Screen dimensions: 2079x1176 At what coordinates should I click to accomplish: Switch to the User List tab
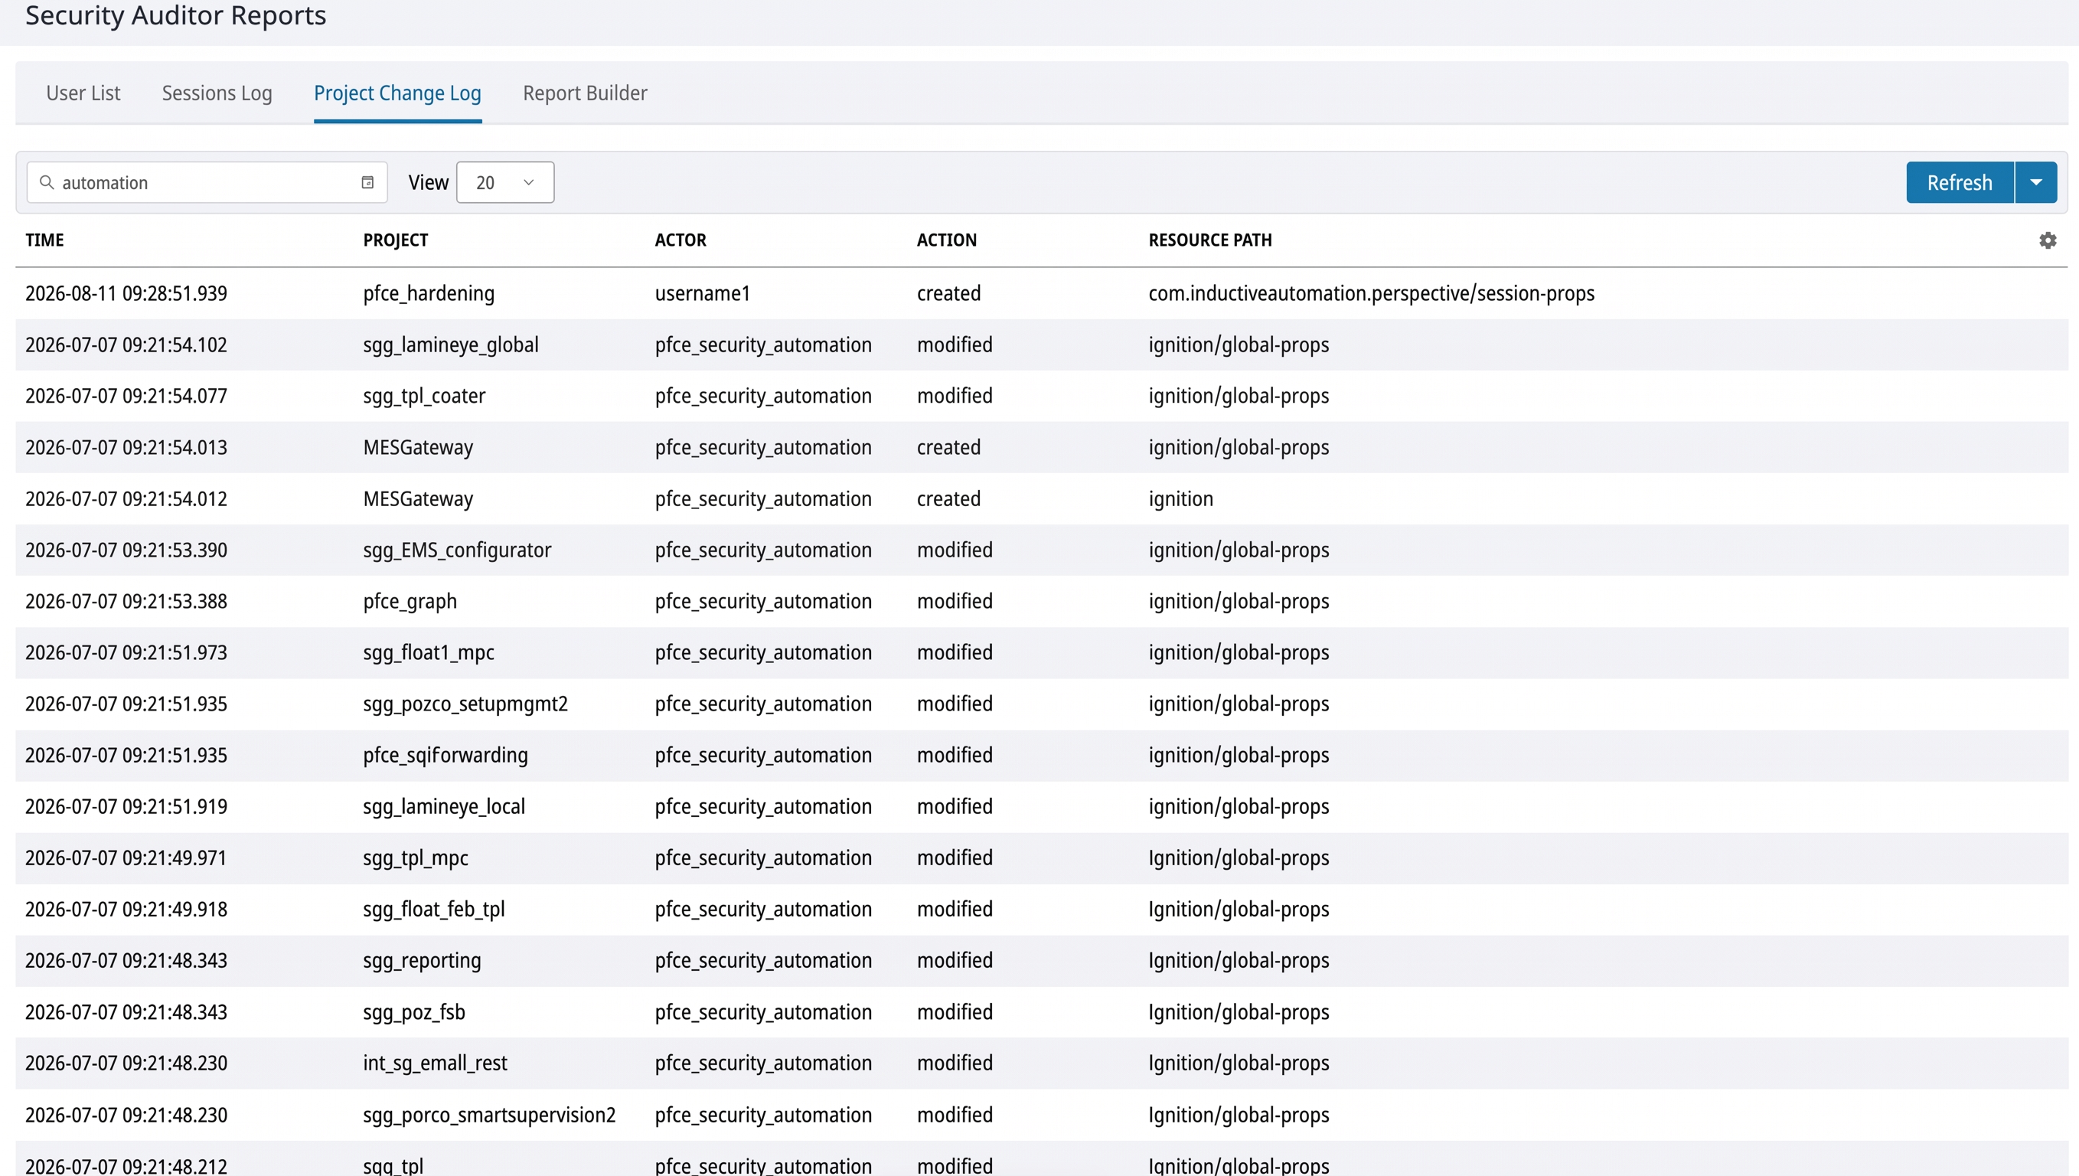[83, 93]
